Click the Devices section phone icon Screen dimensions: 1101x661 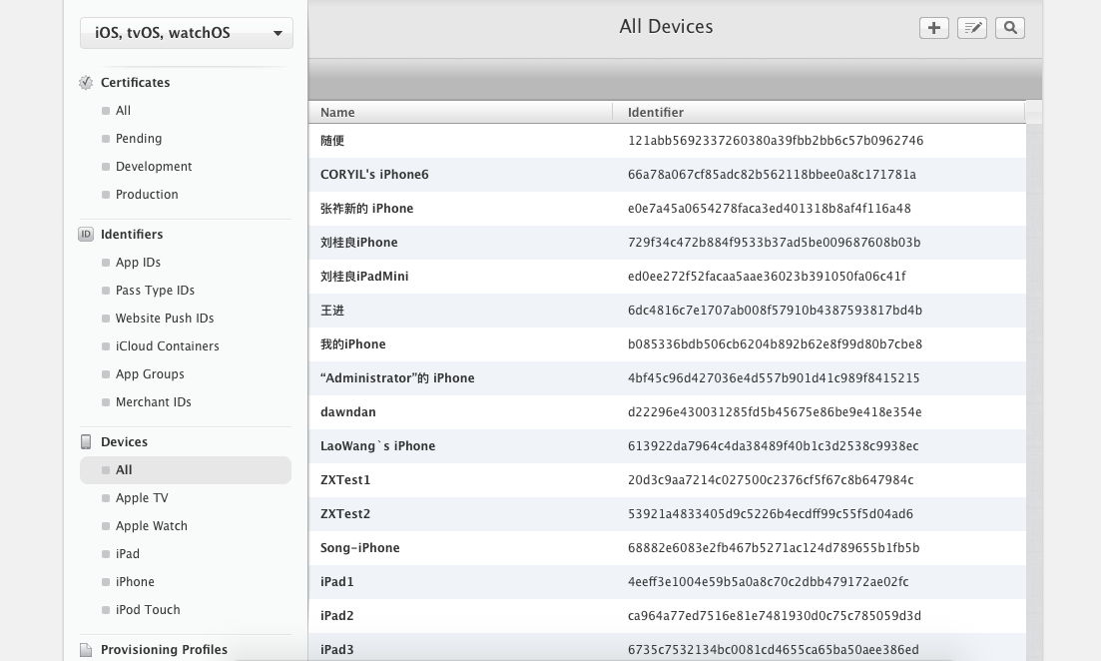pyautogui.click(x=86, y=442)
